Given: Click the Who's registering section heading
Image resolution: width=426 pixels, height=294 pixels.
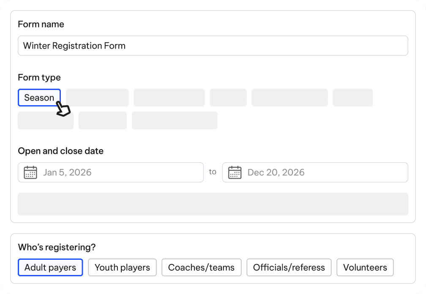Looking at the screenshot, I should pyautogui.click(x=57, y=247).
